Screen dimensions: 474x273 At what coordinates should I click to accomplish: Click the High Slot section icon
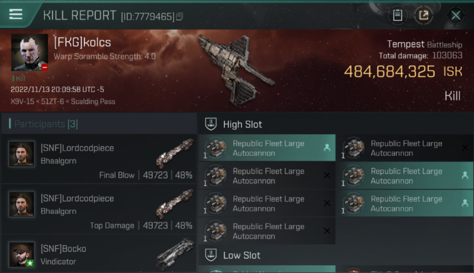click(x=211, y=124)
